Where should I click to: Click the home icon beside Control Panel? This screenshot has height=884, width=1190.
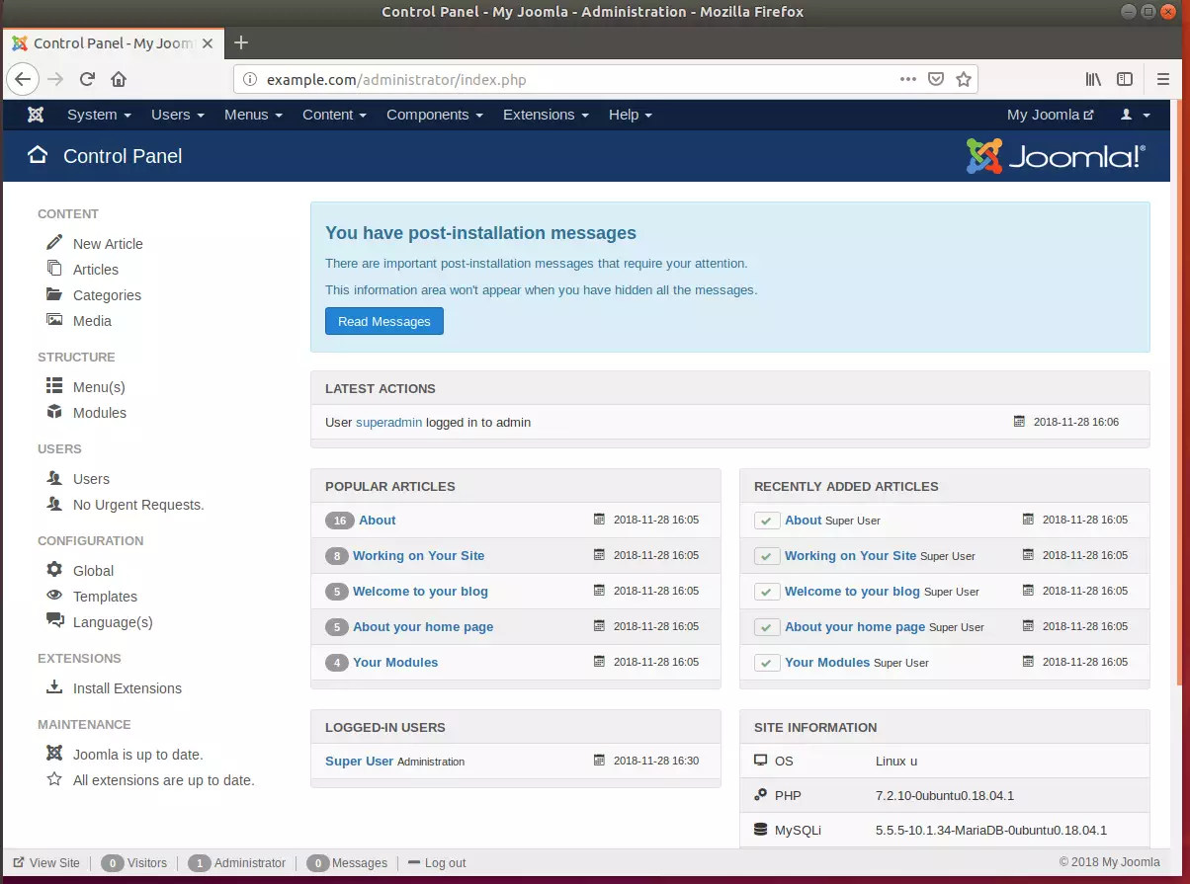[x=38, y=155]
